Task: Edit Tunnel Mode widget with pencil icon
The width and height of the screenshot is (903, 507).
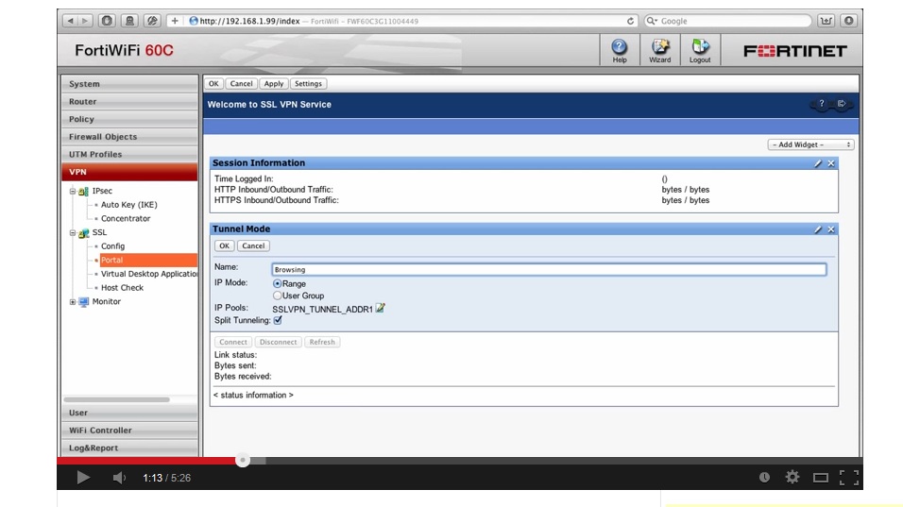Action: tap(817, 229)
